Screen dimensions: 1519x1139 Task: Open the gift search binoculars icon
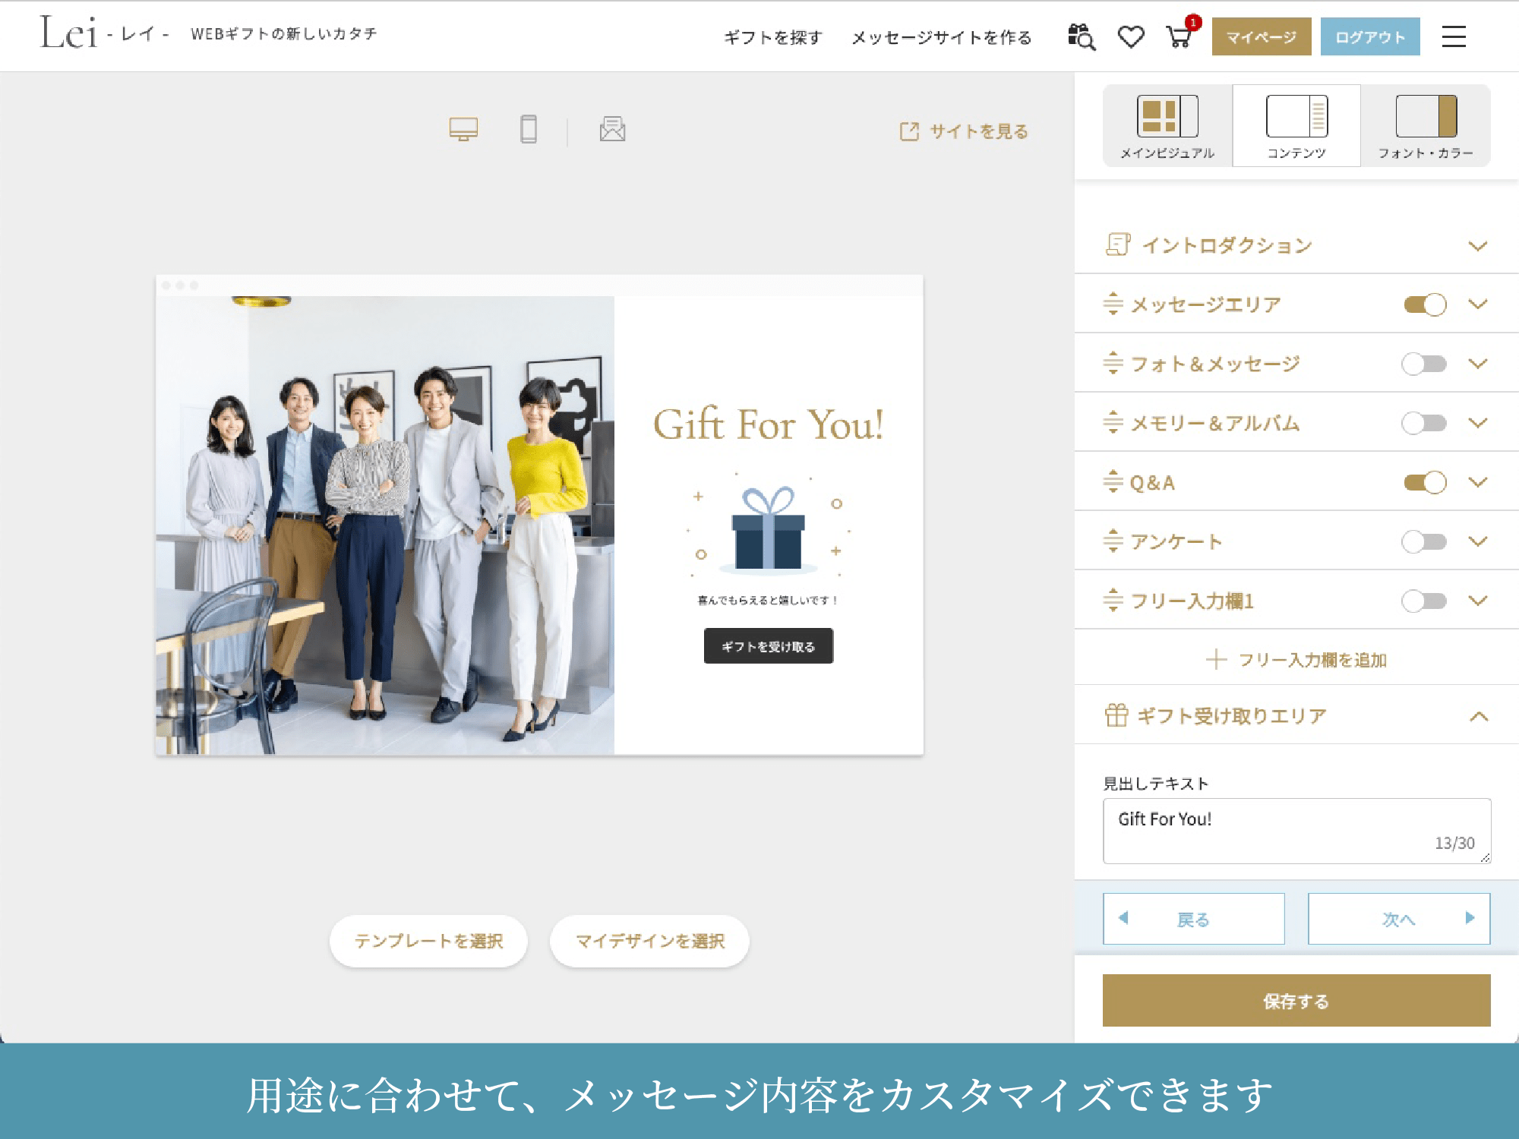[x=1081, y=36]
